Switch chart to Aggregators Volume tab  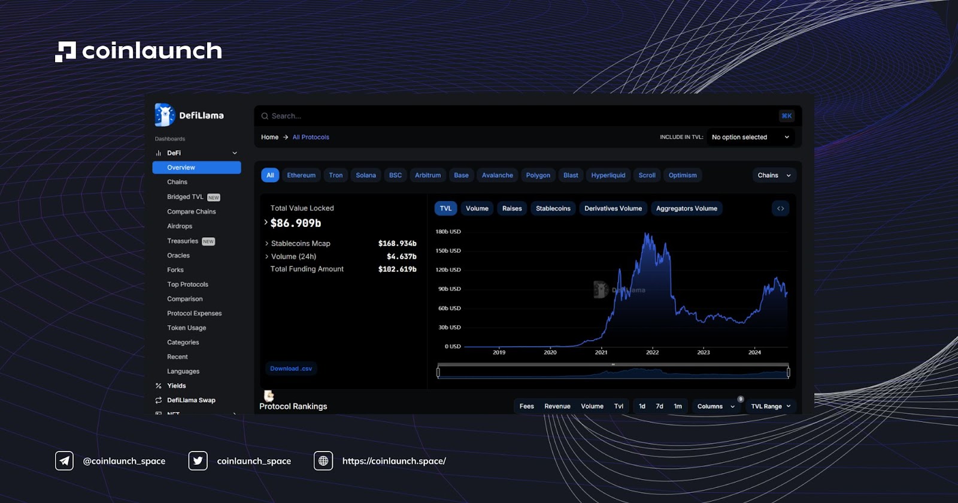tap(687, 208)
